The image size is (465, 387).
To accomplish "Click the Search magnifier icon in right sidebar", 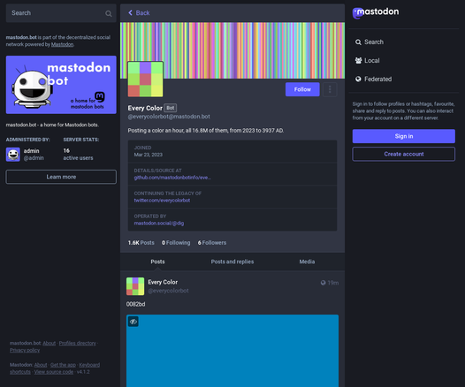I will 358,42.
